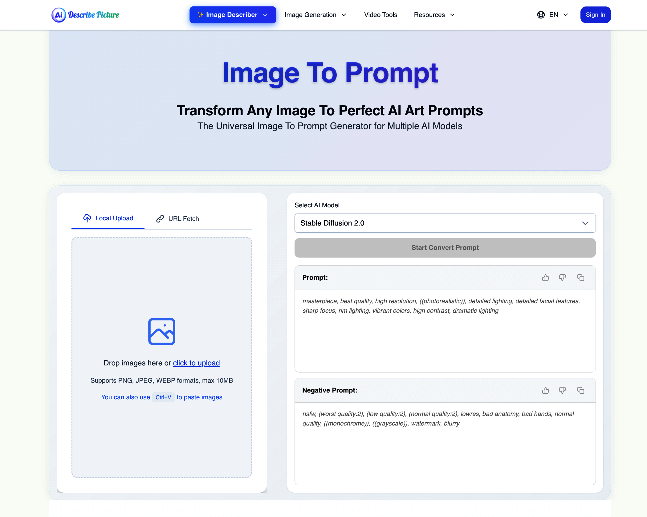Viewport: 647px width, 517px height.
Task: Click the thumbs down on Negative Prompt
Action: (562, 390)
